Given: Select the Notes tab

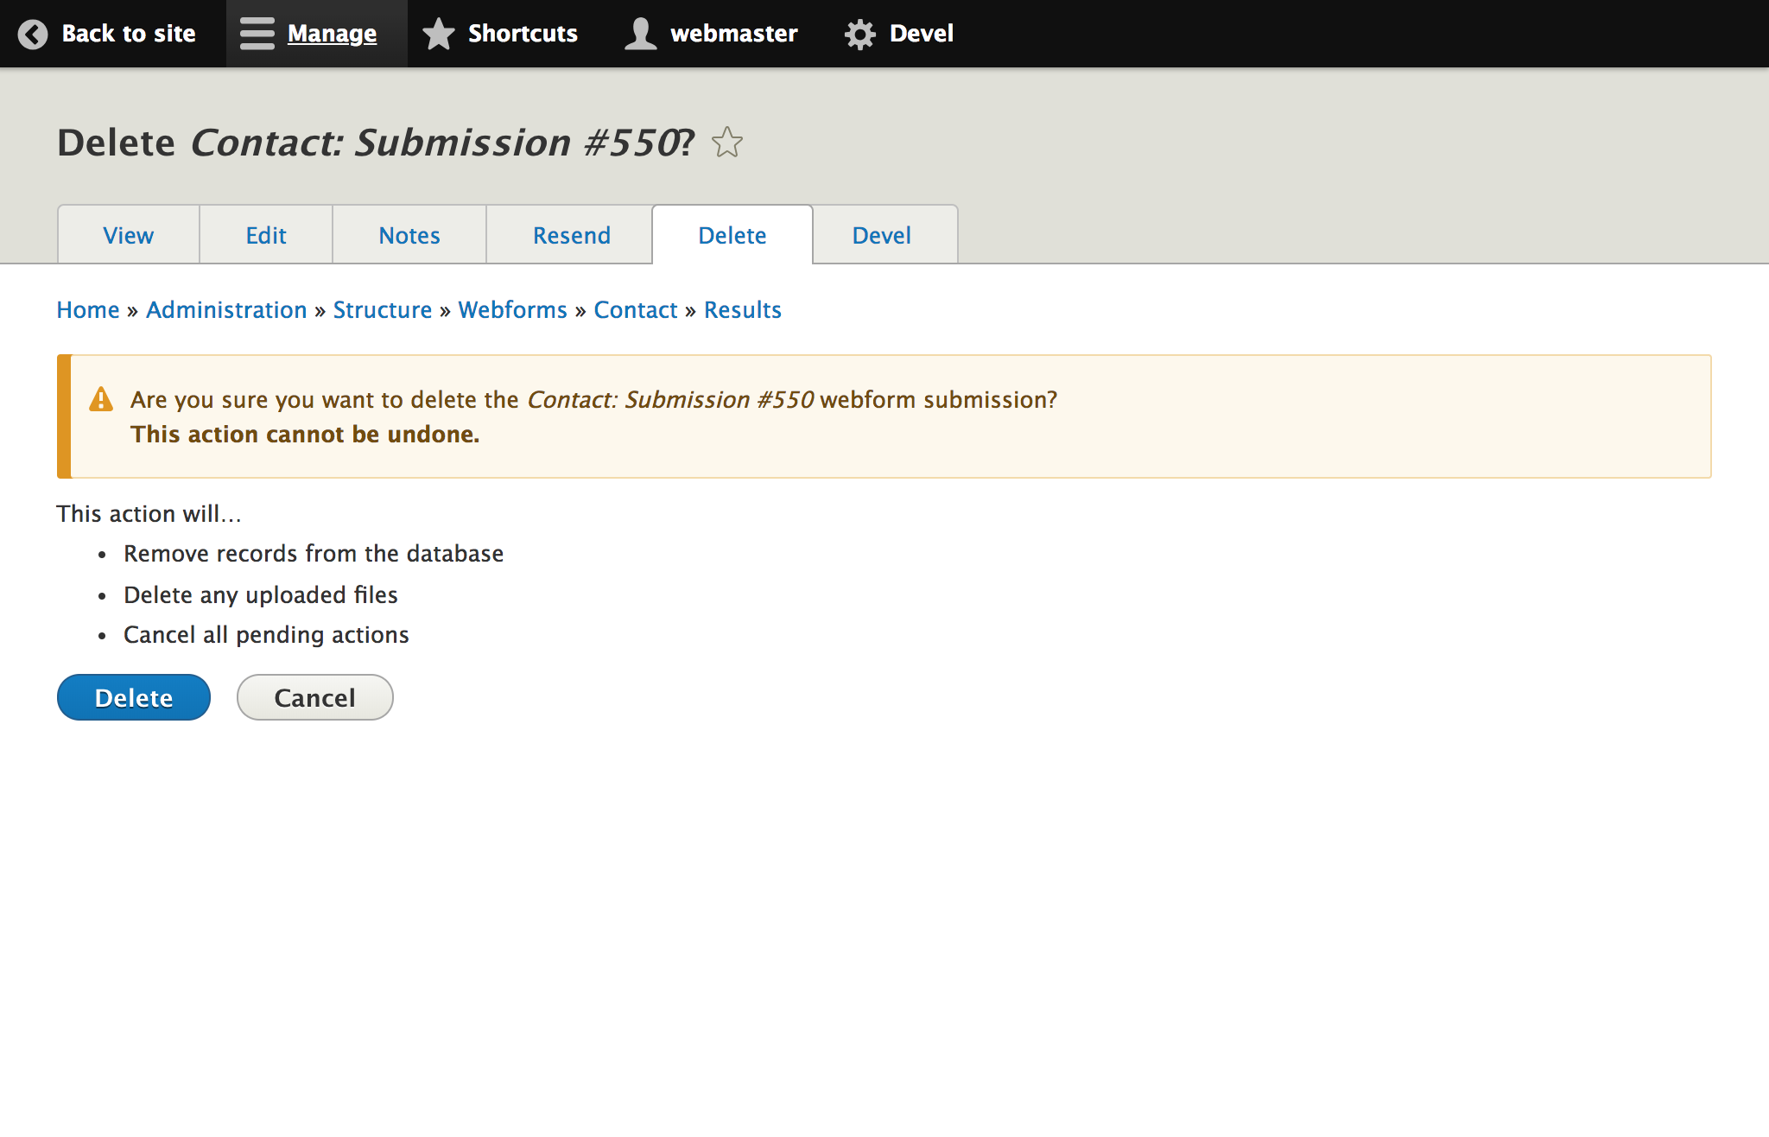Looking at the screenshot, I should [409, 234].
